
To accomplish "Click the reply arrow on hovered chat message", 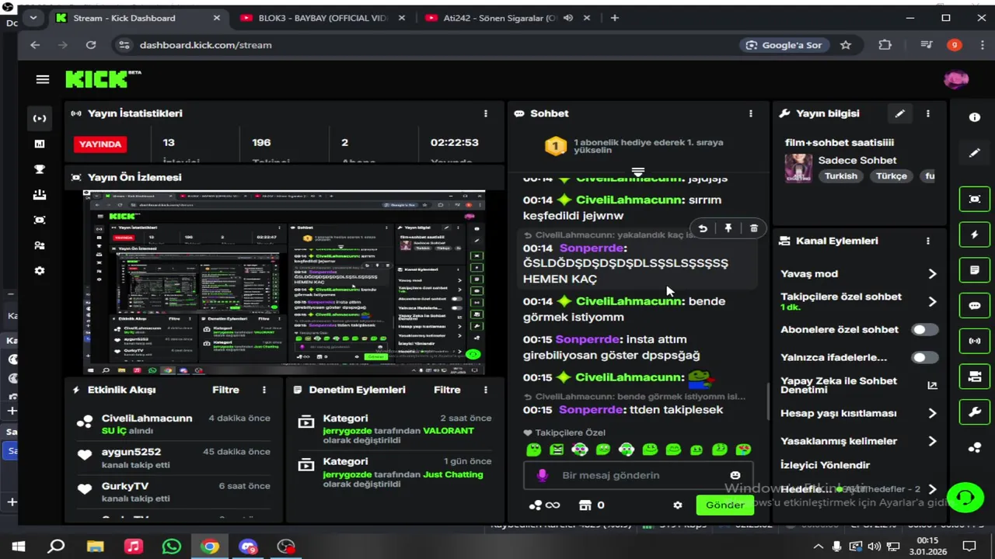I will [x=703, y=228].
